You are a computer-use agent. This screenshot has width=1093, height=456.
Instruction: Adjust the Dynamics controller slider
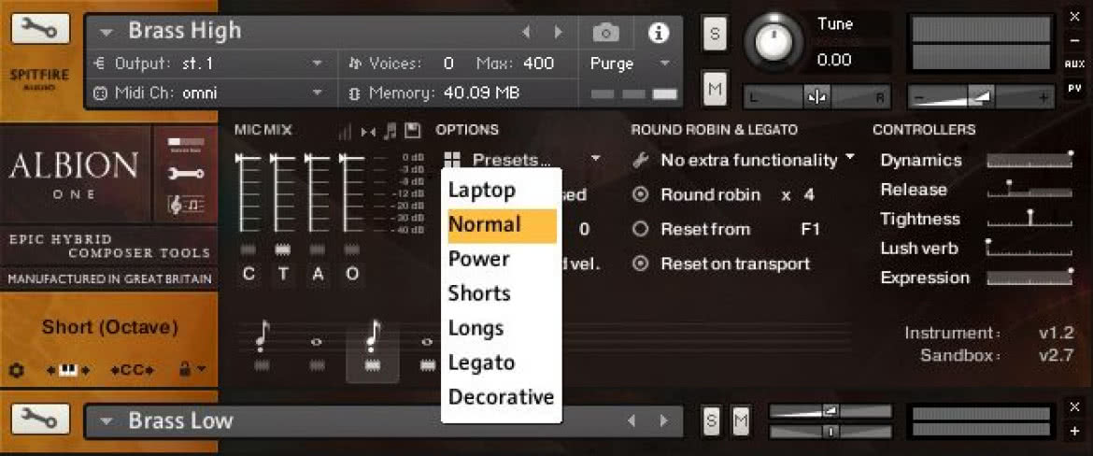pos(1030,160)
